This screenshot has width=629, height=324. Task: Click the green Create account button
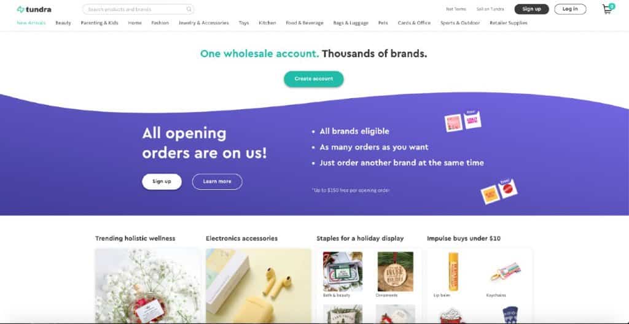point(314,79)
